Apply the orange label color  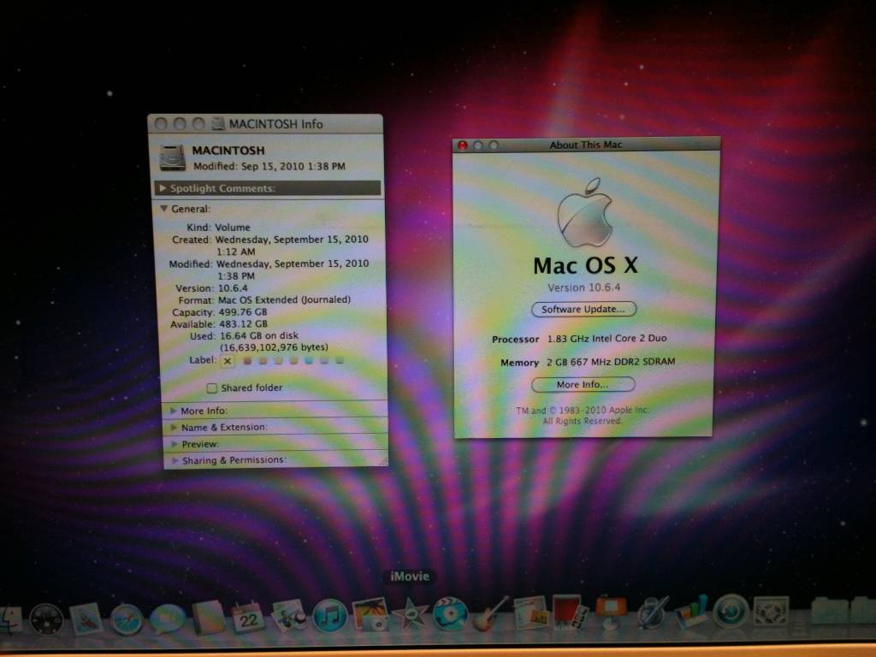coord(263,360)
